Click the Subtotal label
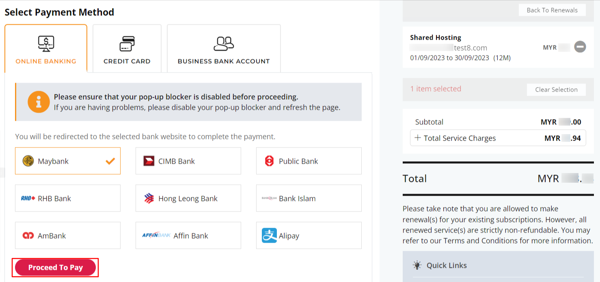This screenshot has width=600, height=282. point(429,122)
